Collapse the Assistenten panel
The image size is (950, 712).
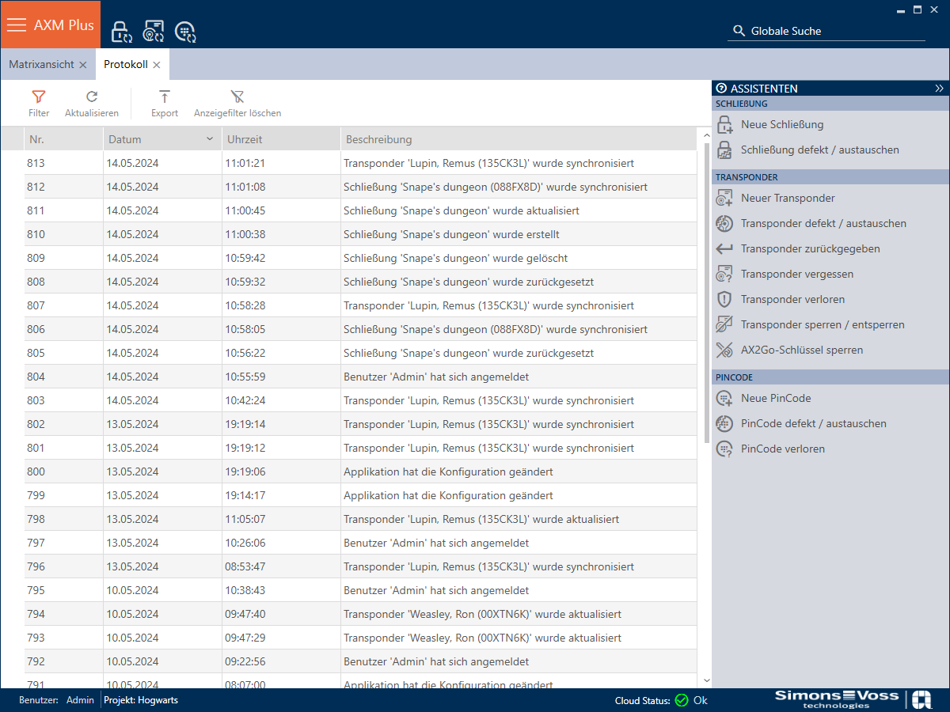click(939, 89)
